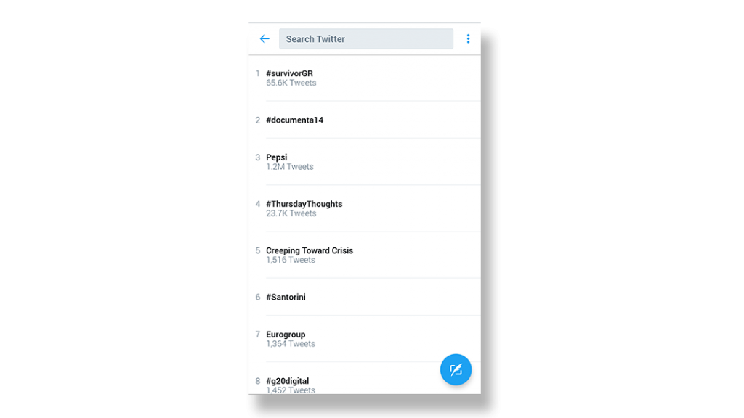Click the 23.7K Tweets count
Viewport: 744px width, 418px height.
291,213
